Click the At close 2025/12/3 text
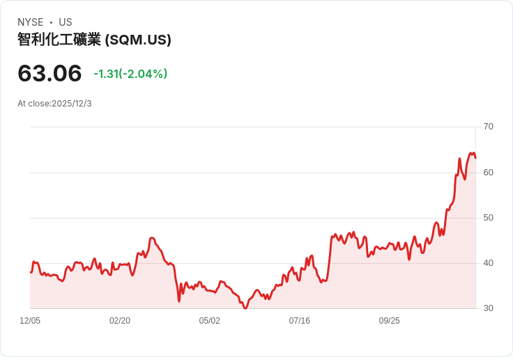This screenshot has width=513, height=357. (54, 104)
